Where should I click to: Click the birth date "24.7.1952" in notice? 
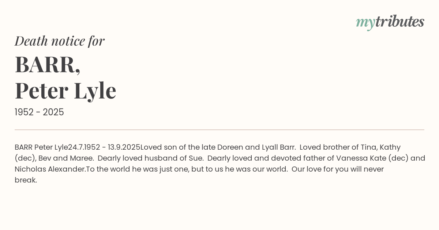[x=84, y=147]
